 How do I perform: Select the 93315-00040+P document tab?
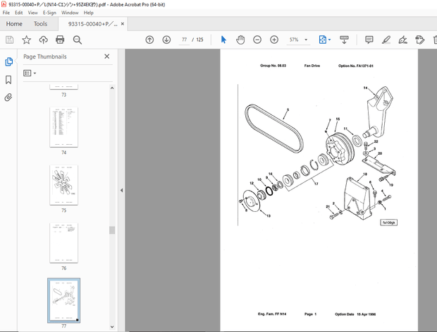[92, 24]
